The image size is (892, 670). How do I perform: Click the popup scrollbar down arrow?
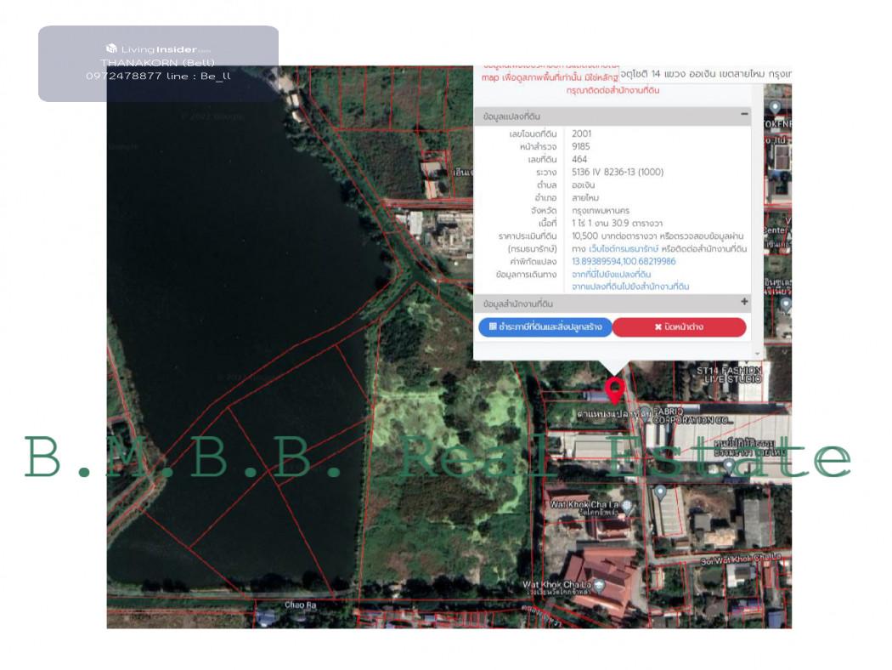pos(757,352)
